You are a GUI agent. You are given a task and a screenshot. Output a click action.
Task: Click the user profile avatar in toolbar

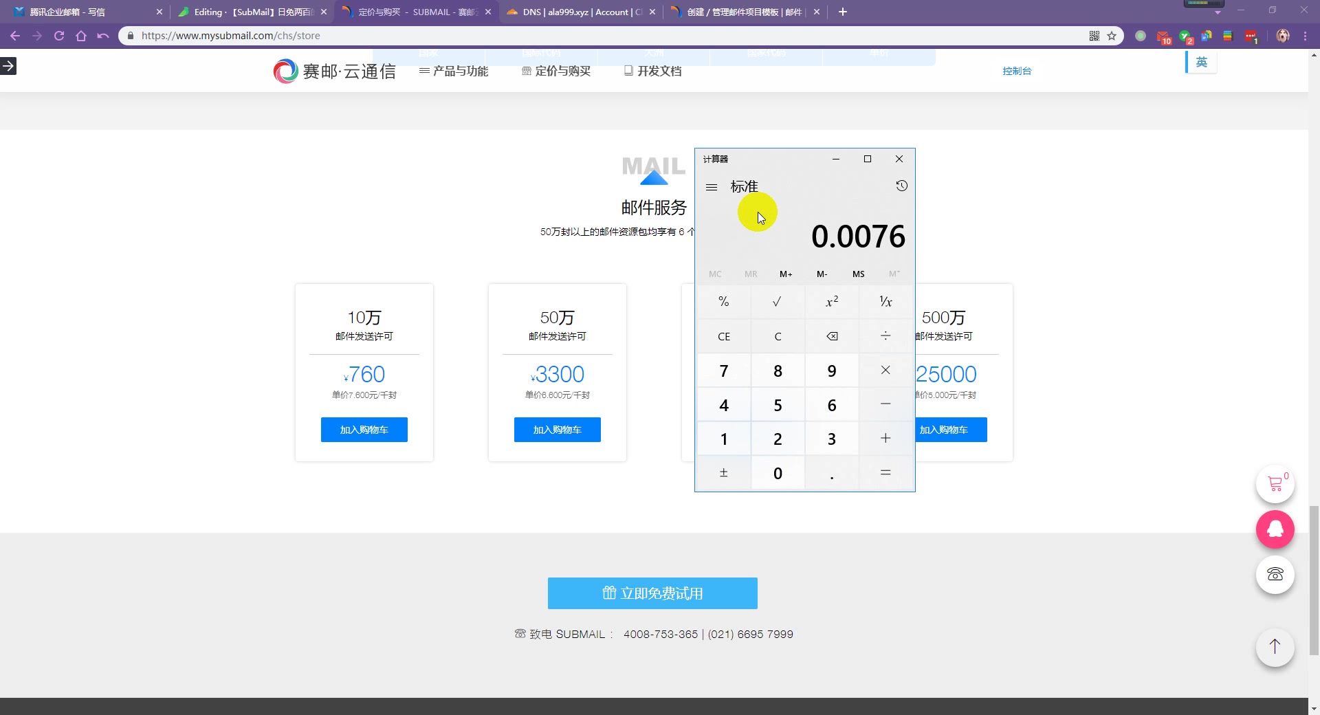[x=1283, y=36]
